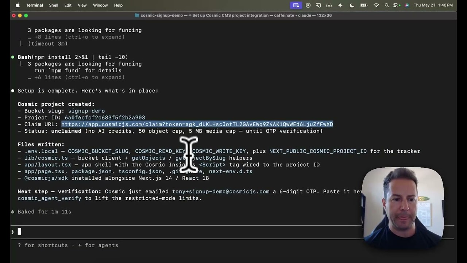This screenshot has width=467, height=263.
Task: Click the date and time clock
Action: (433, 5)
